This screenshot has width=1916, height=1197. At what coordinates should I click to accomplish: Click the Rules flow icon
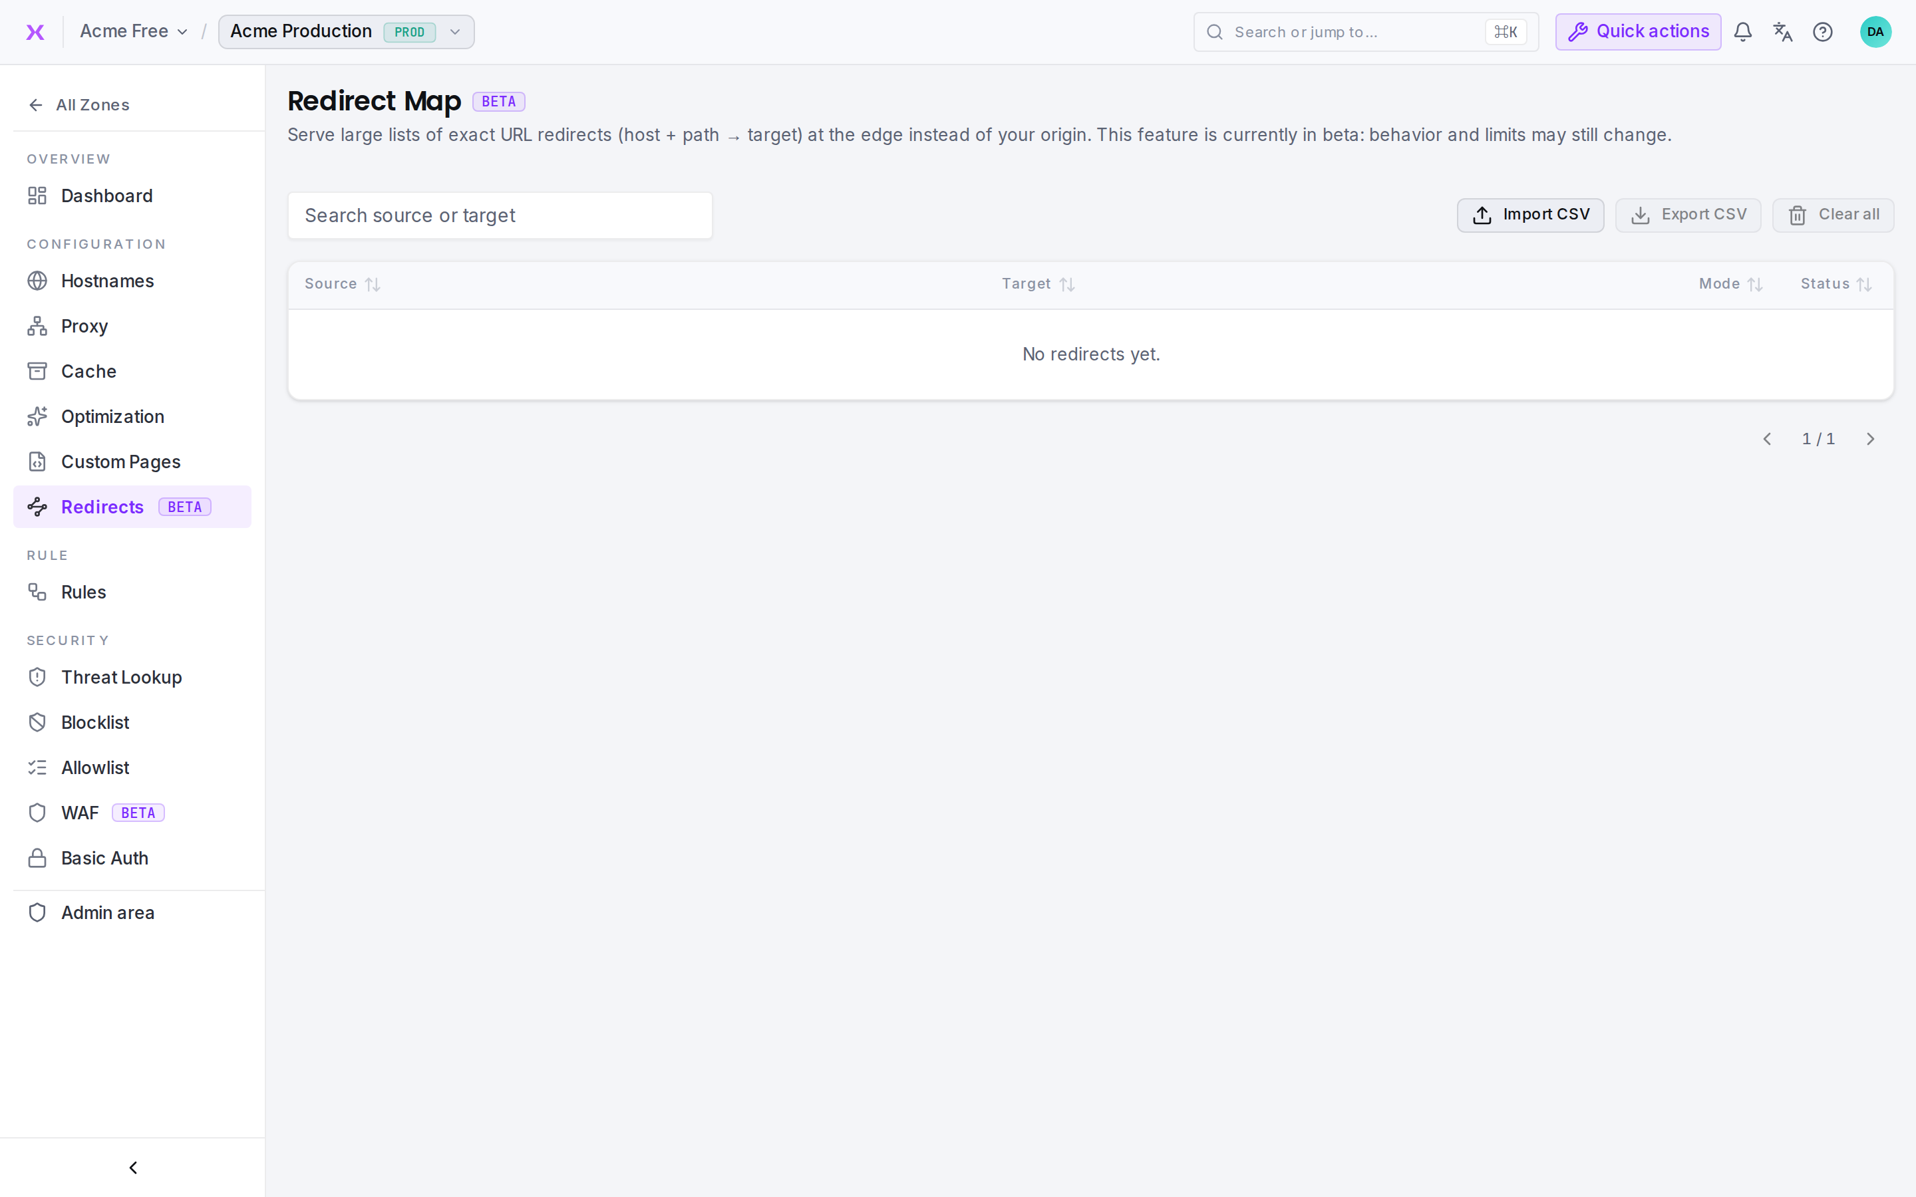point(37,592)
